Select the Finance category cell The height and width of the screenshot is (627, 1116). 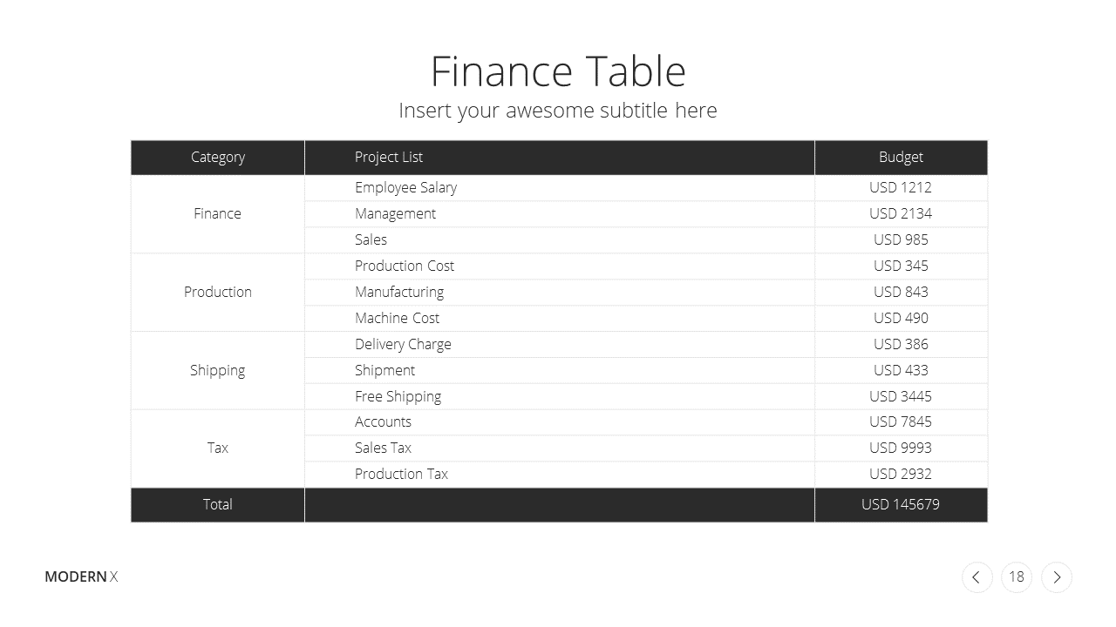point(218,214)
